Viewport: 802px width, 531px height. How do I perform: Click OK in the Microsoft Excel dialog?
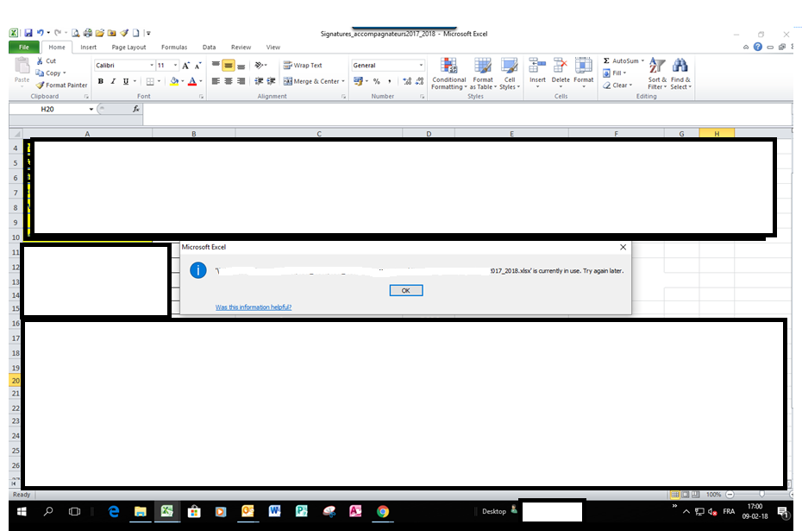tap(405, 290)
